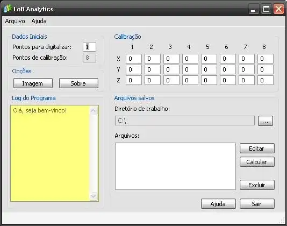
Task: Maximize the LoB Analytics window
Action: tap(266, 9)
